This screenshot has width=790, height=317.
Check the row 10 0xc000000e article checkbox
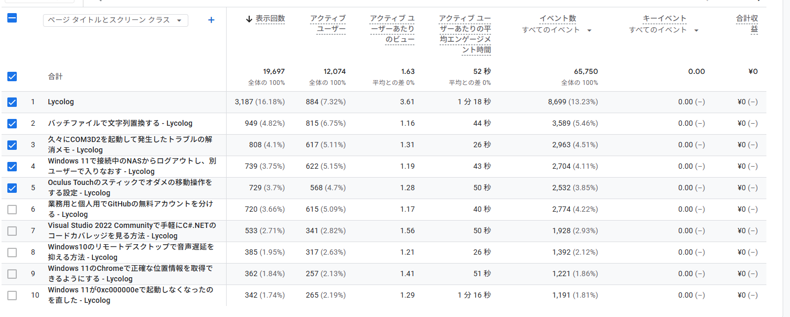pos(12,296)
